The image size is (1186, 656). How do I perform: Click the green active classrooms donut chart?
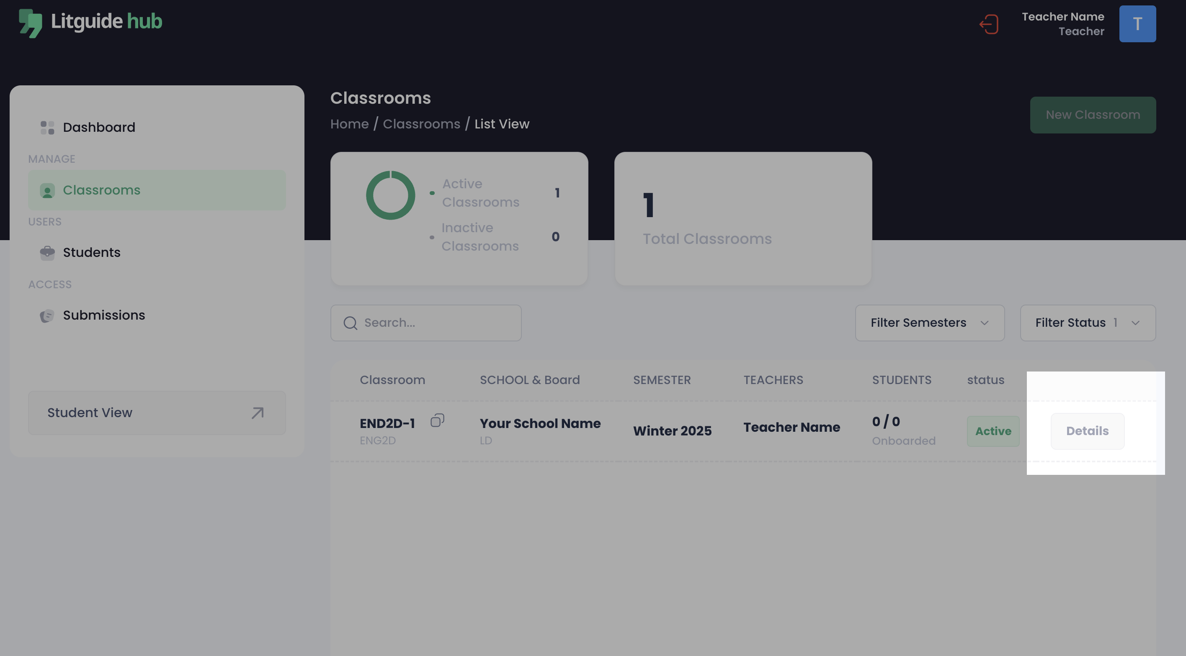click(x=390, y=195)
